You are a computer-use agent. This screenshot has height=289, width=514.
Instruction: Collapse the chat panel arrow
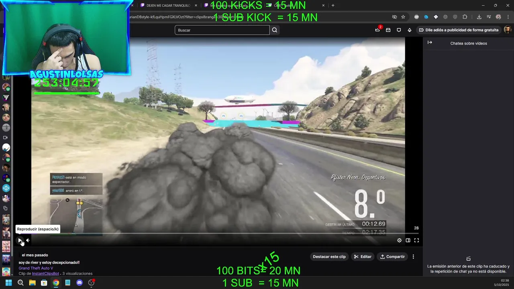430,43
